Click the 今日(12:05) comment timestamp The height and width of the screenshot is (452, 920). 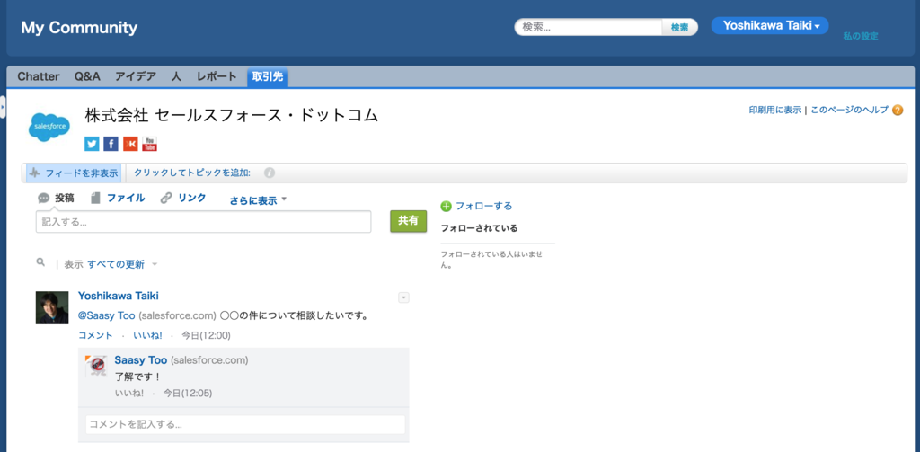click(188, 394)
